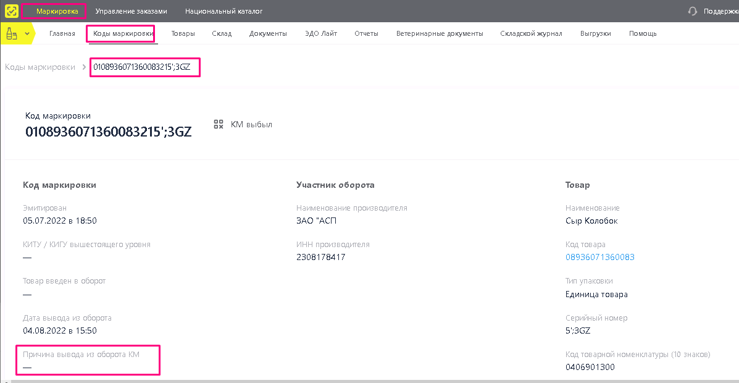Go to Складской журнал tab

[x=531, y=33]
